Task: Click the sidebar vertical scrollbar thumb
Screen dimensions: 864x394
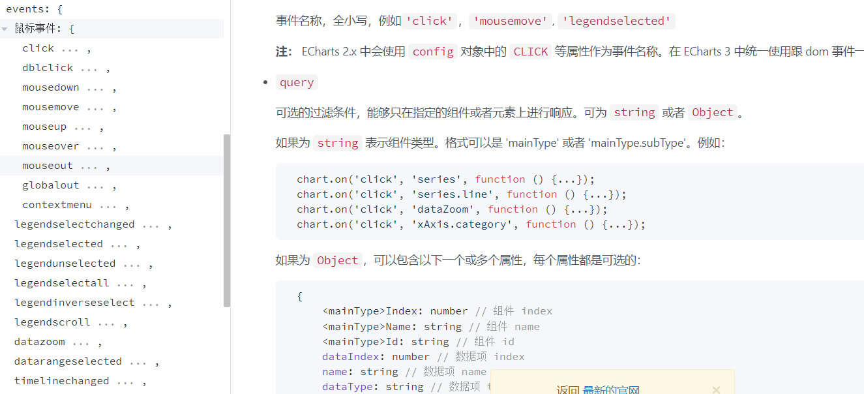Action: 226,220
